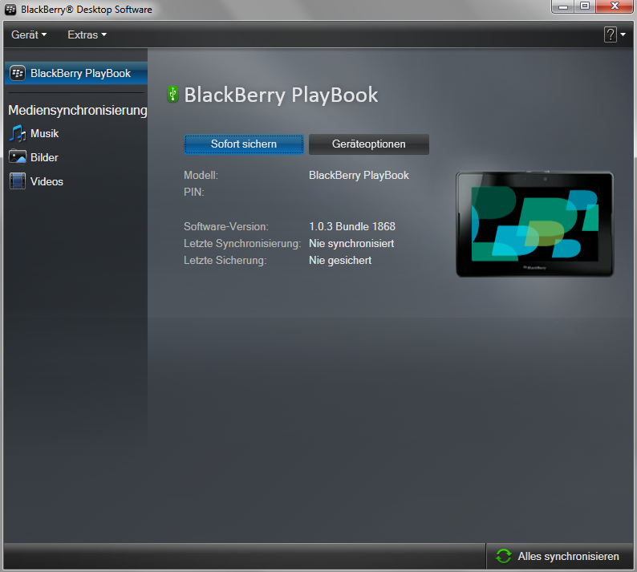The image size is (637, 572).
Task: Close the Desktop Software window
Action: coord(615,6)
